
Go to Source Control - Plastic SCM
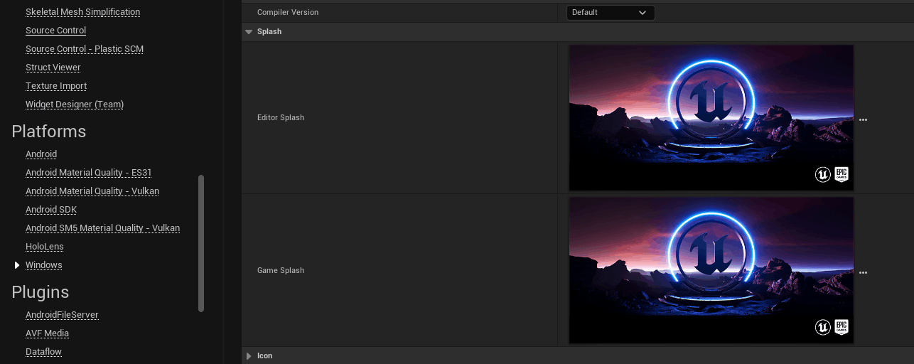85,49
